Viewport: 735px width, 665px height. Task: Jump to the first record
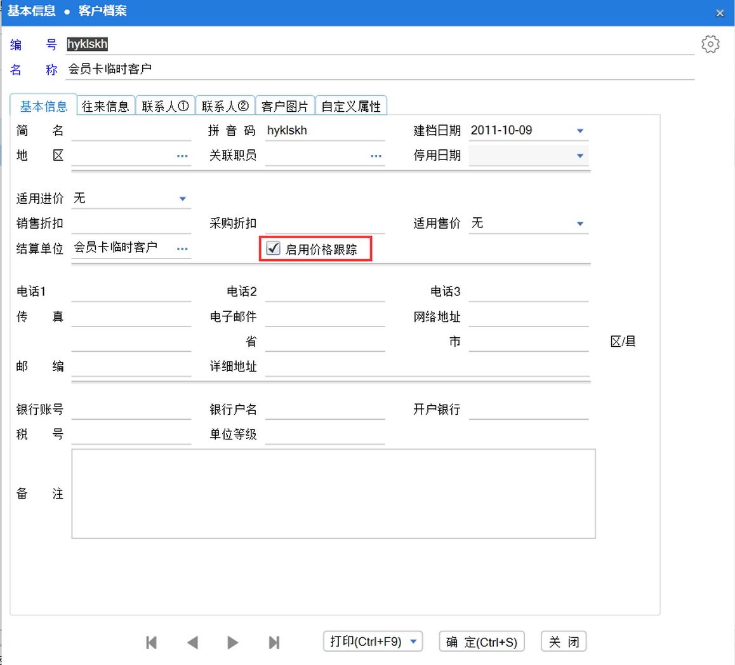(151, 642)
